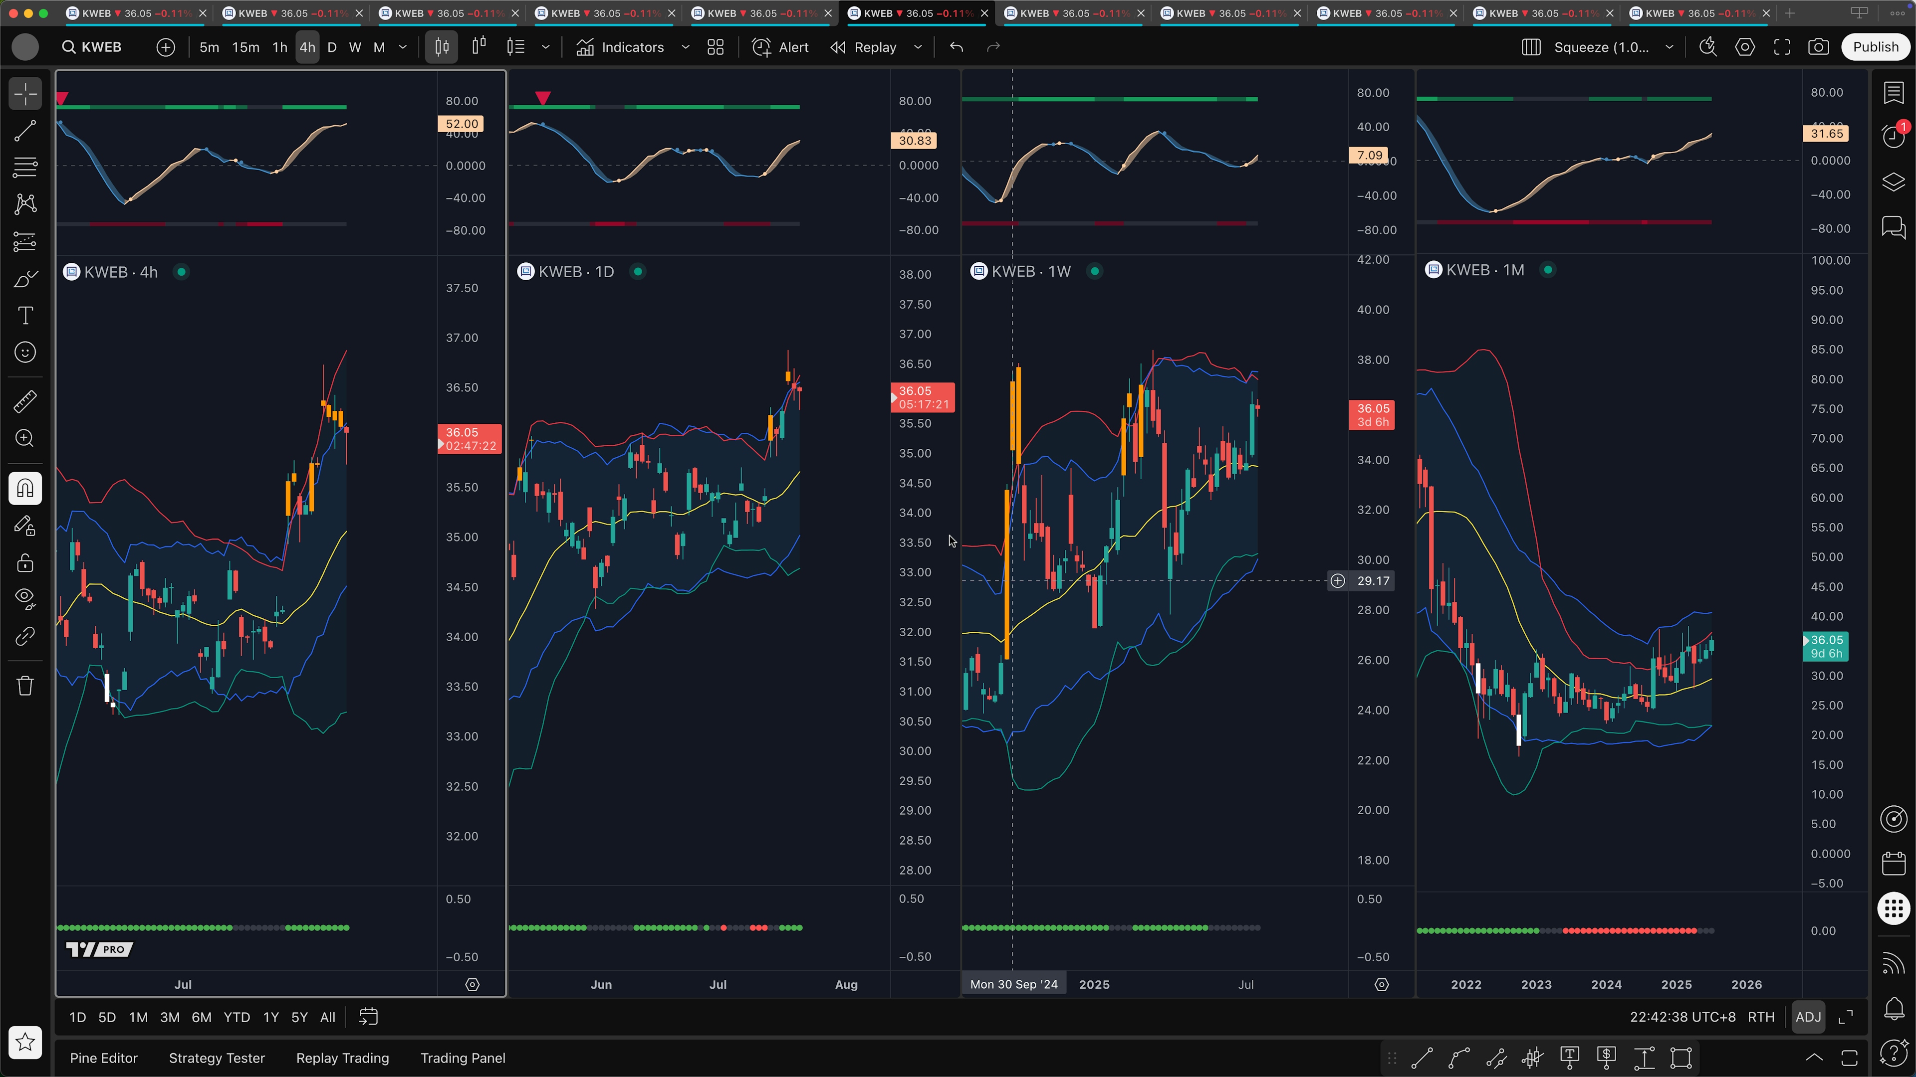Start bar Replay

click(864, 47)
